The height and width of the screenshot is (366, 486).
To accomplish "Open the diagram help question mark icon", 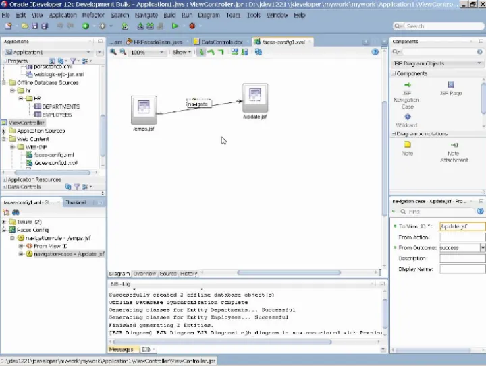I will click(375, 52).
